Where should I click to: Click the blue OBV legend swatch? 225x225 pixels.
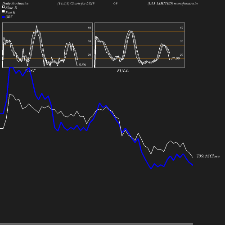(4, 17)
